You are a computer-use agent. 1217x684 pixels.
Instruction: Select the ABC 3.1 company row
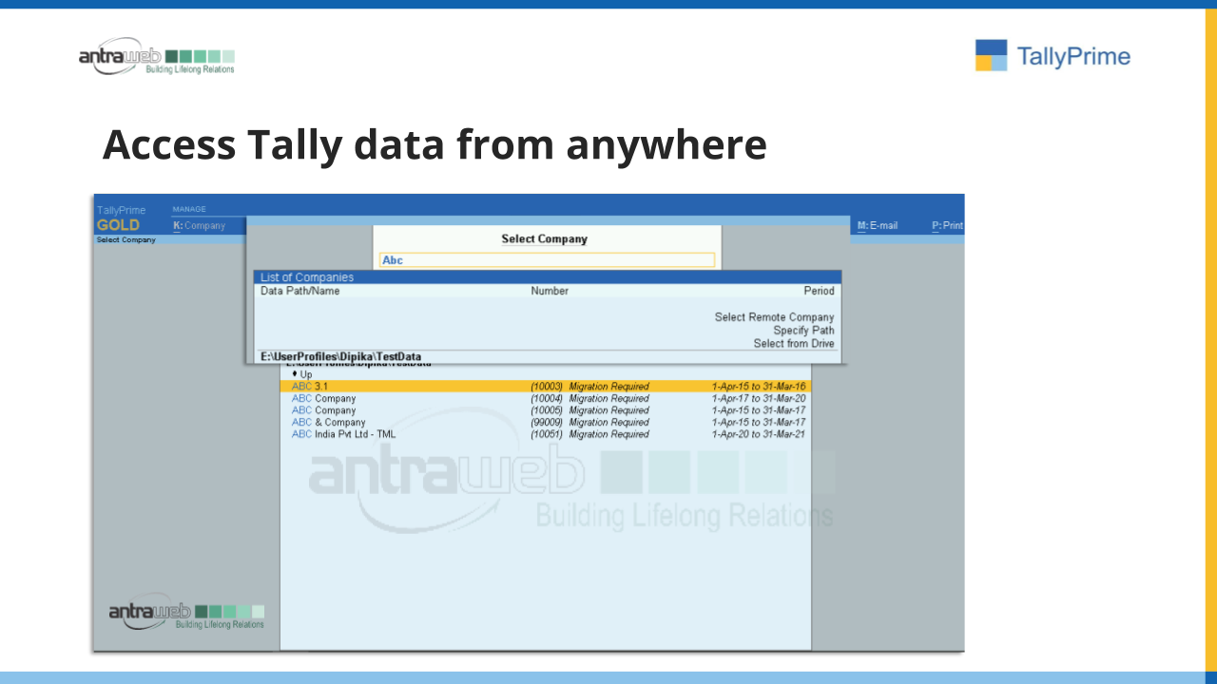pyautogui.click(x=546, y=387)
